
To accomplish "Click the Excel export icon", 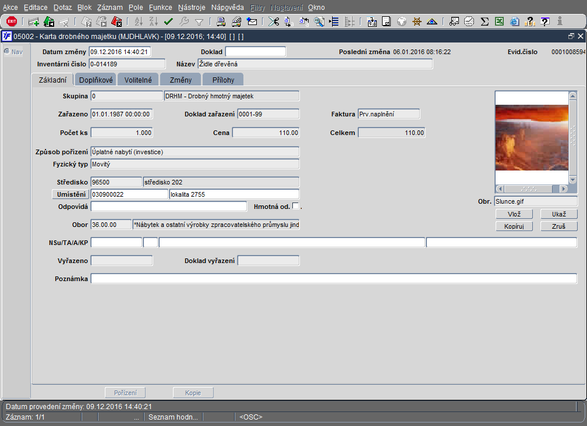I will [x=499, y=22].
